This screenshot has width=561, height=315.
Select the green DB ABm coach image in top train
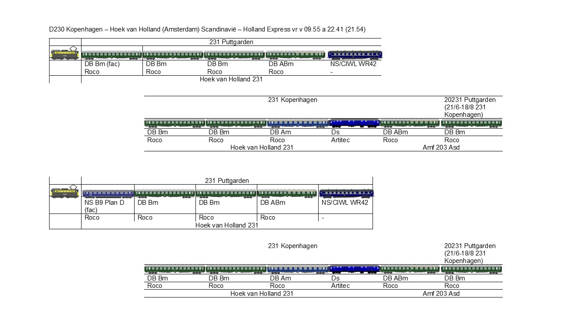click(295, 55)
